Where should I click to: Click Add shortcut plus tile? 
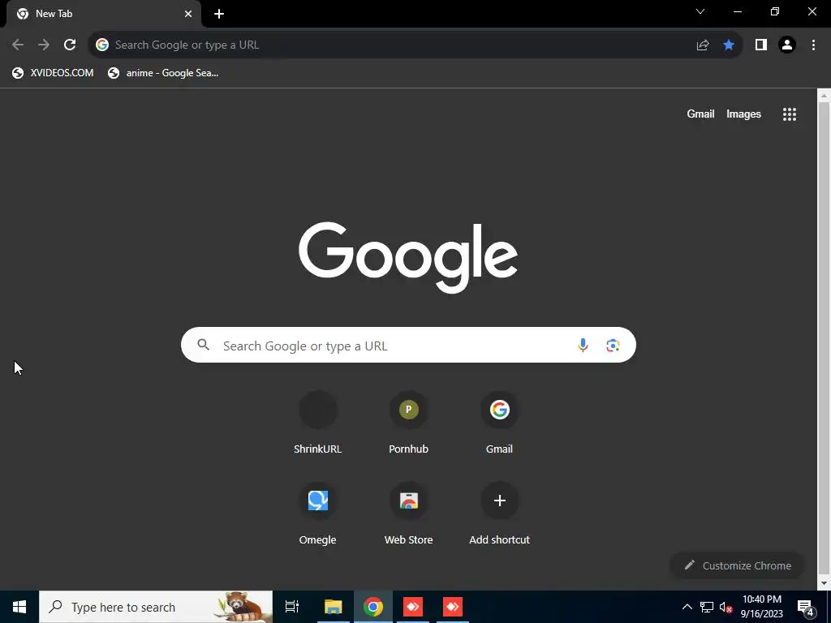click(x=499, y=513)
